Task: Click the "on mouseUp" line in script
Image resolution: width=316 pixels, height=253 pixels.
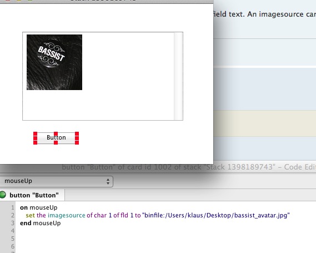Action: point(39,207)
